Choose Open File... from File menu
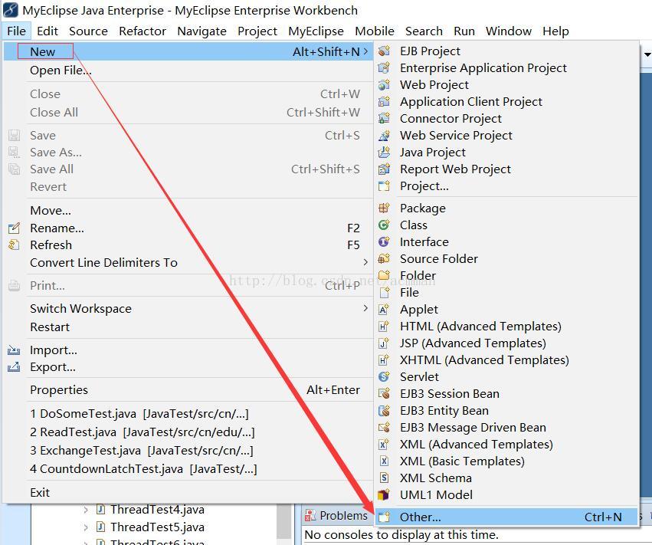 pos(188,71)
